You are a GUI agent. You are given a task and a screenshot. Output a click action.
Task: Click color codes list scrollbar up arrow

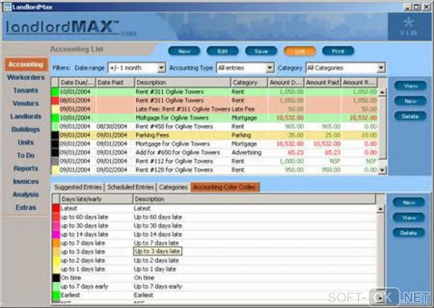pyautogui.click(x=380, y=209)
